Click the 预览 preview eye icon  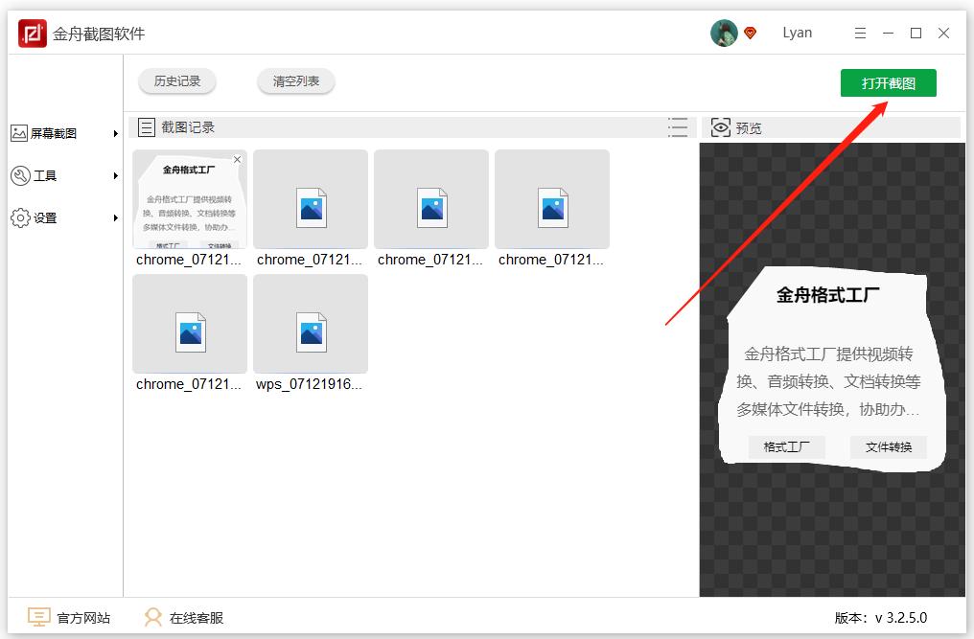point(720,126)
